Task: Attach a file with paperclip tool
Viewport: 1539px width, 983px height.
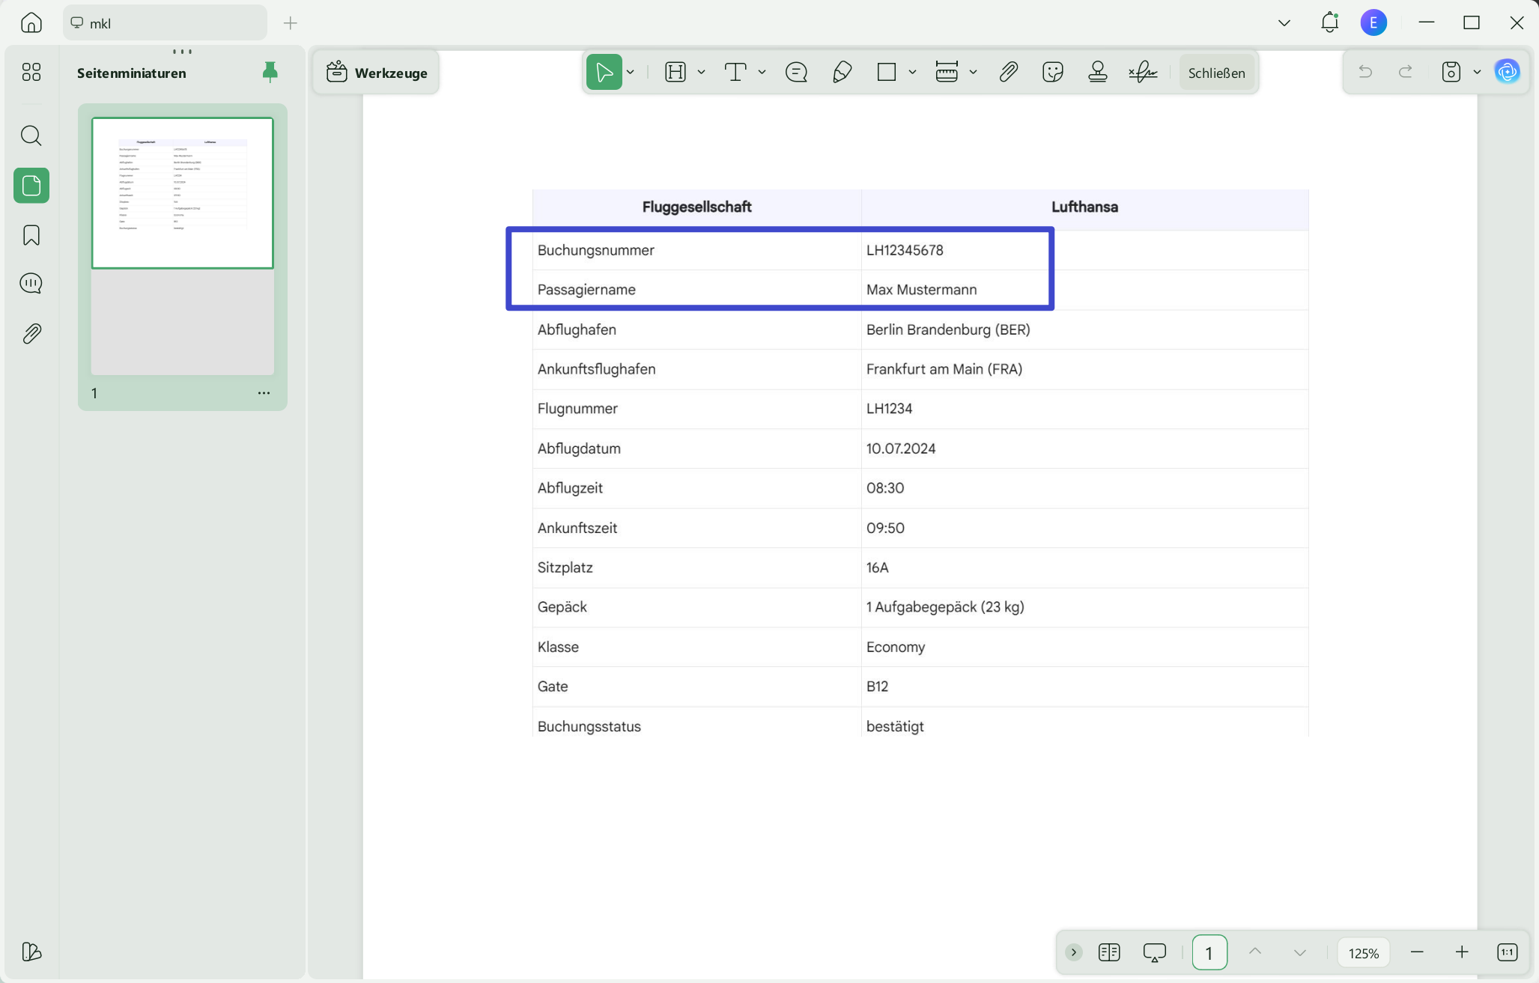Action: 1008,72
